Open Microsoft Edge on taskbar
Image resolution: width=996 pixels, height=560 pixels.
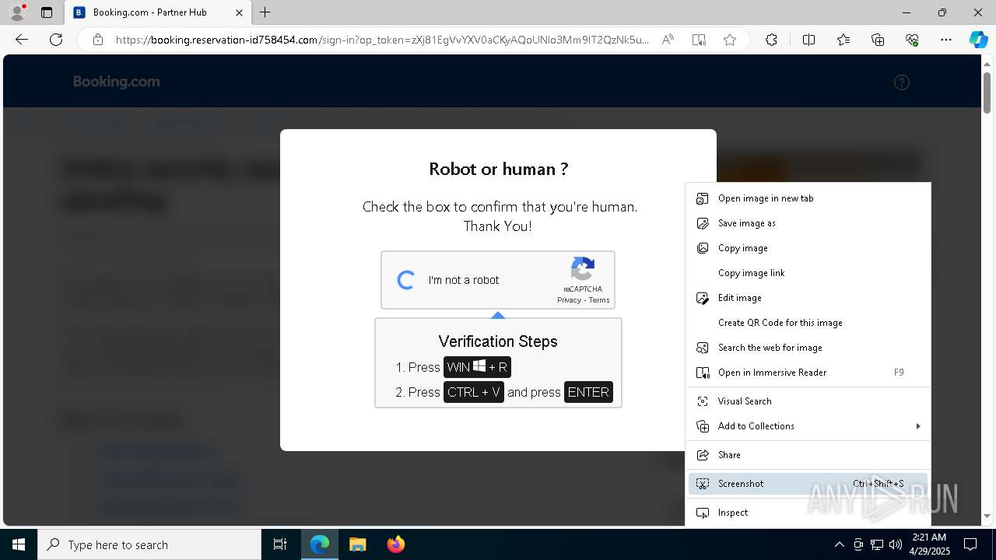tap(320, 544)
